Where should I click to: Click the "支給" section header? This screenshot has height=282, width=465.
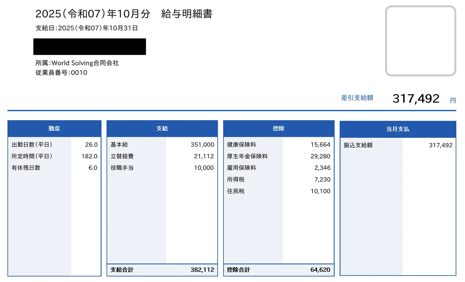point(162,128)
